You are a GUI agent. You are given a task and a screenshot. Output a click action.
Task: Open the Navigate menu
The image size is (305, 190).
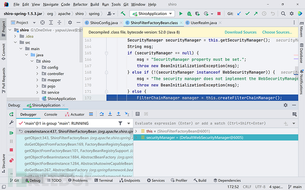[50, 4]
